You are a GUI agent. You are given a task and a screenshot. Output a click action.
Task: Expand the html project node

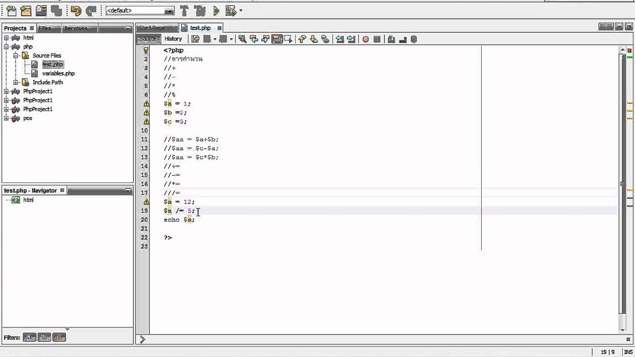6,38
